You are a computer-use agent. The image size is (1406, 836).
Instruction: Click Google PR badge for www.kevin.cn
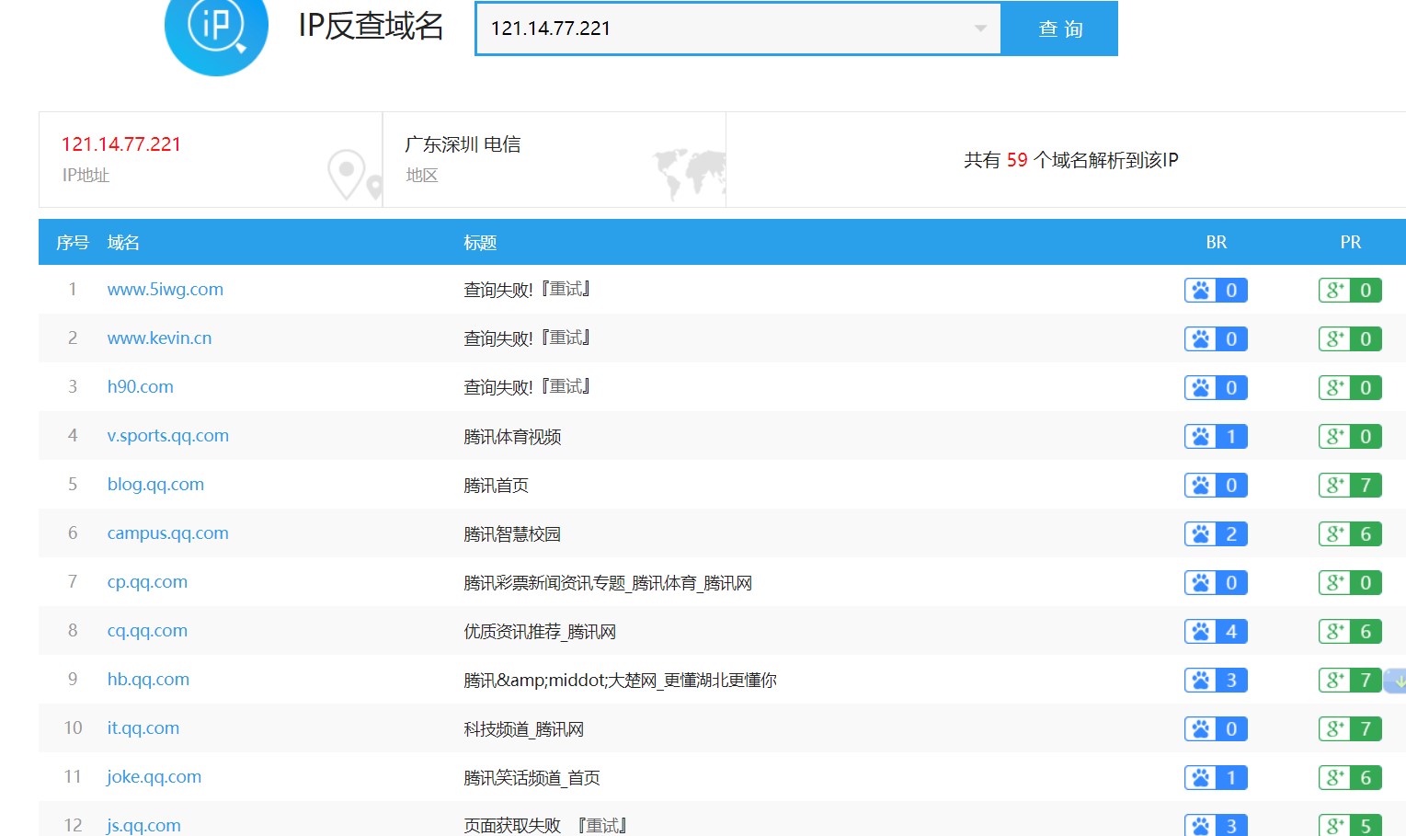(1350, 339)
